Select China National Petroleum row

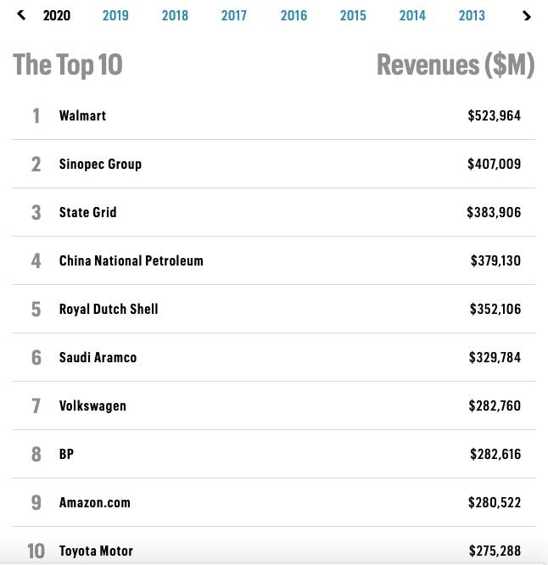tap(131, 260)
